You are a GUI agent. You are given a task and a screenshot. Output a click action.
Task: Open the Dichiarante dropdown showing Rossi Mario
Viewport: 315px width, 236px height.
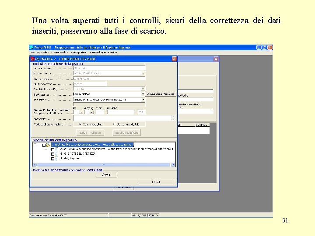tap(143, 94)
